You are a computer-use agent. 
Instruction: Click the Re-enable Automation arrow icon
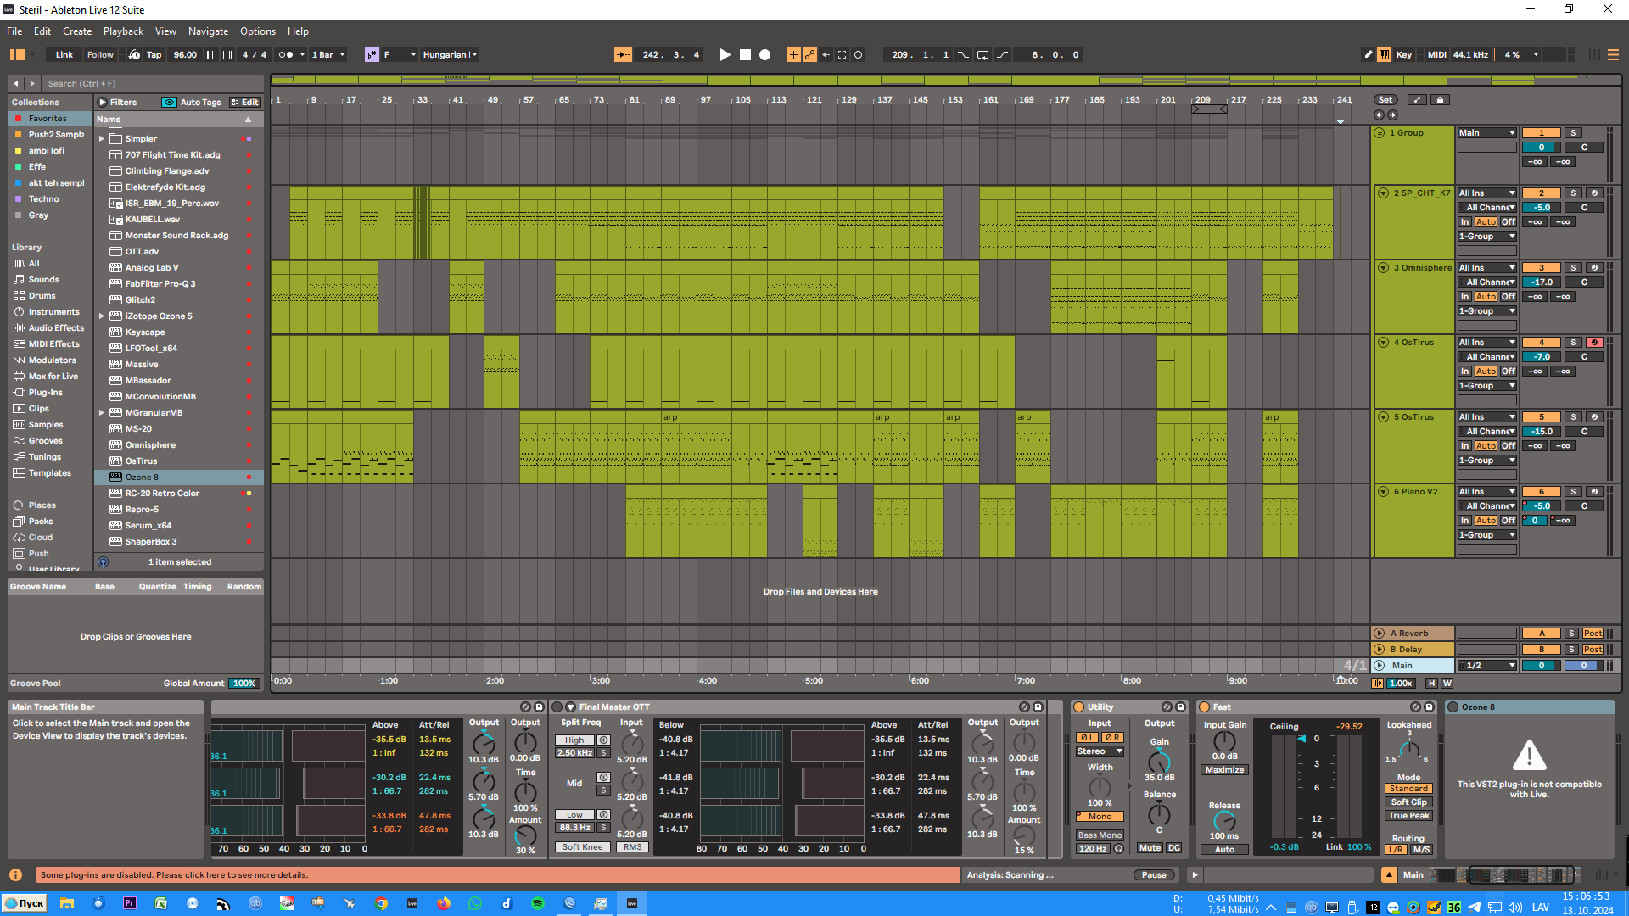tap(826, 54)
